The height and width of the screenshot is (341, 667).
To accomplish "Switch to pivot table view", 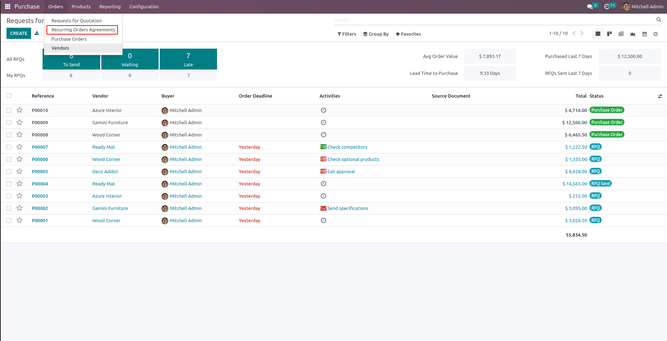I will [621, 34].
